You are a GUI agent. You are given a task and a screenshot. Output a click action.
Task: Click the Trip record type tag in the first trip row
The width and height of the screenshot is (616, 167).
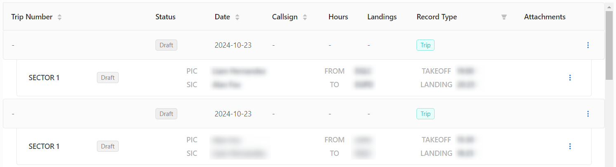click(425, 45)
